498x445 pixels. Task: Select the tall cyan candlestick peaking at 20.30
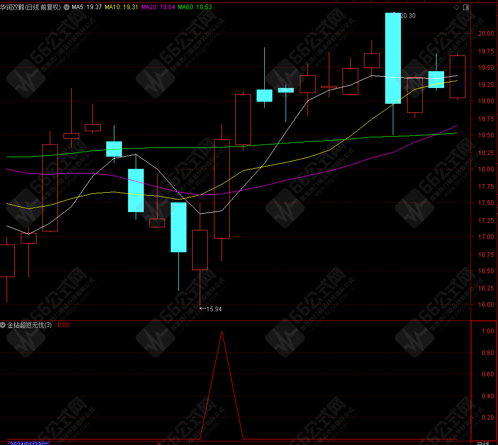point(393,58)
